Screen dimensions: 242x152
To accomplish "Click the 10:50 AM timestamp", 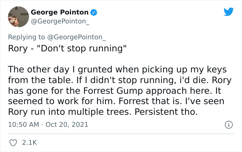I will (24, 124).
